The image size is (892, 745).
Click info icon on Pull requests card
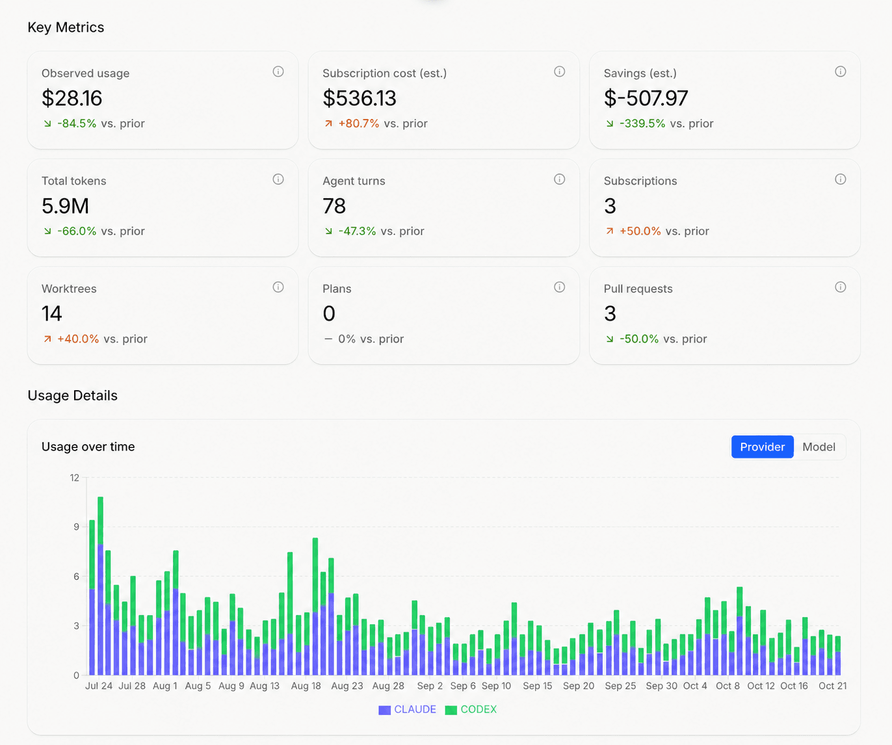pos(841,287)
